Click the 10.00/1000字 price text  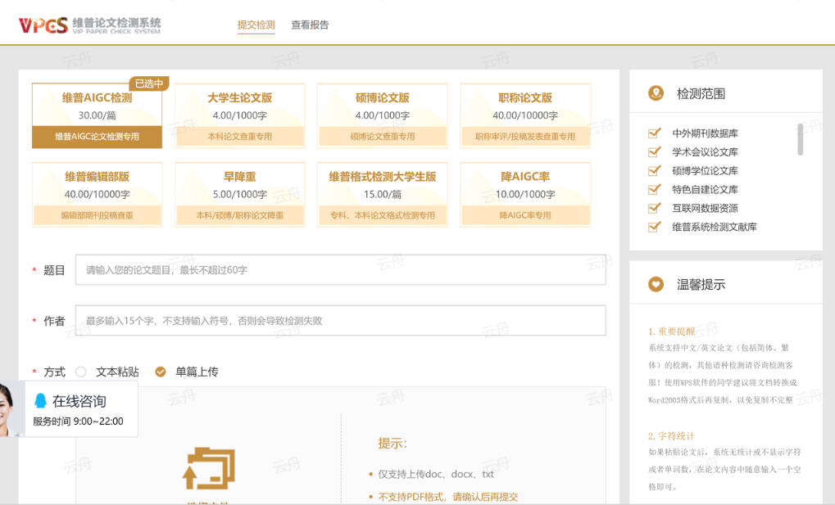click(525, 194)
